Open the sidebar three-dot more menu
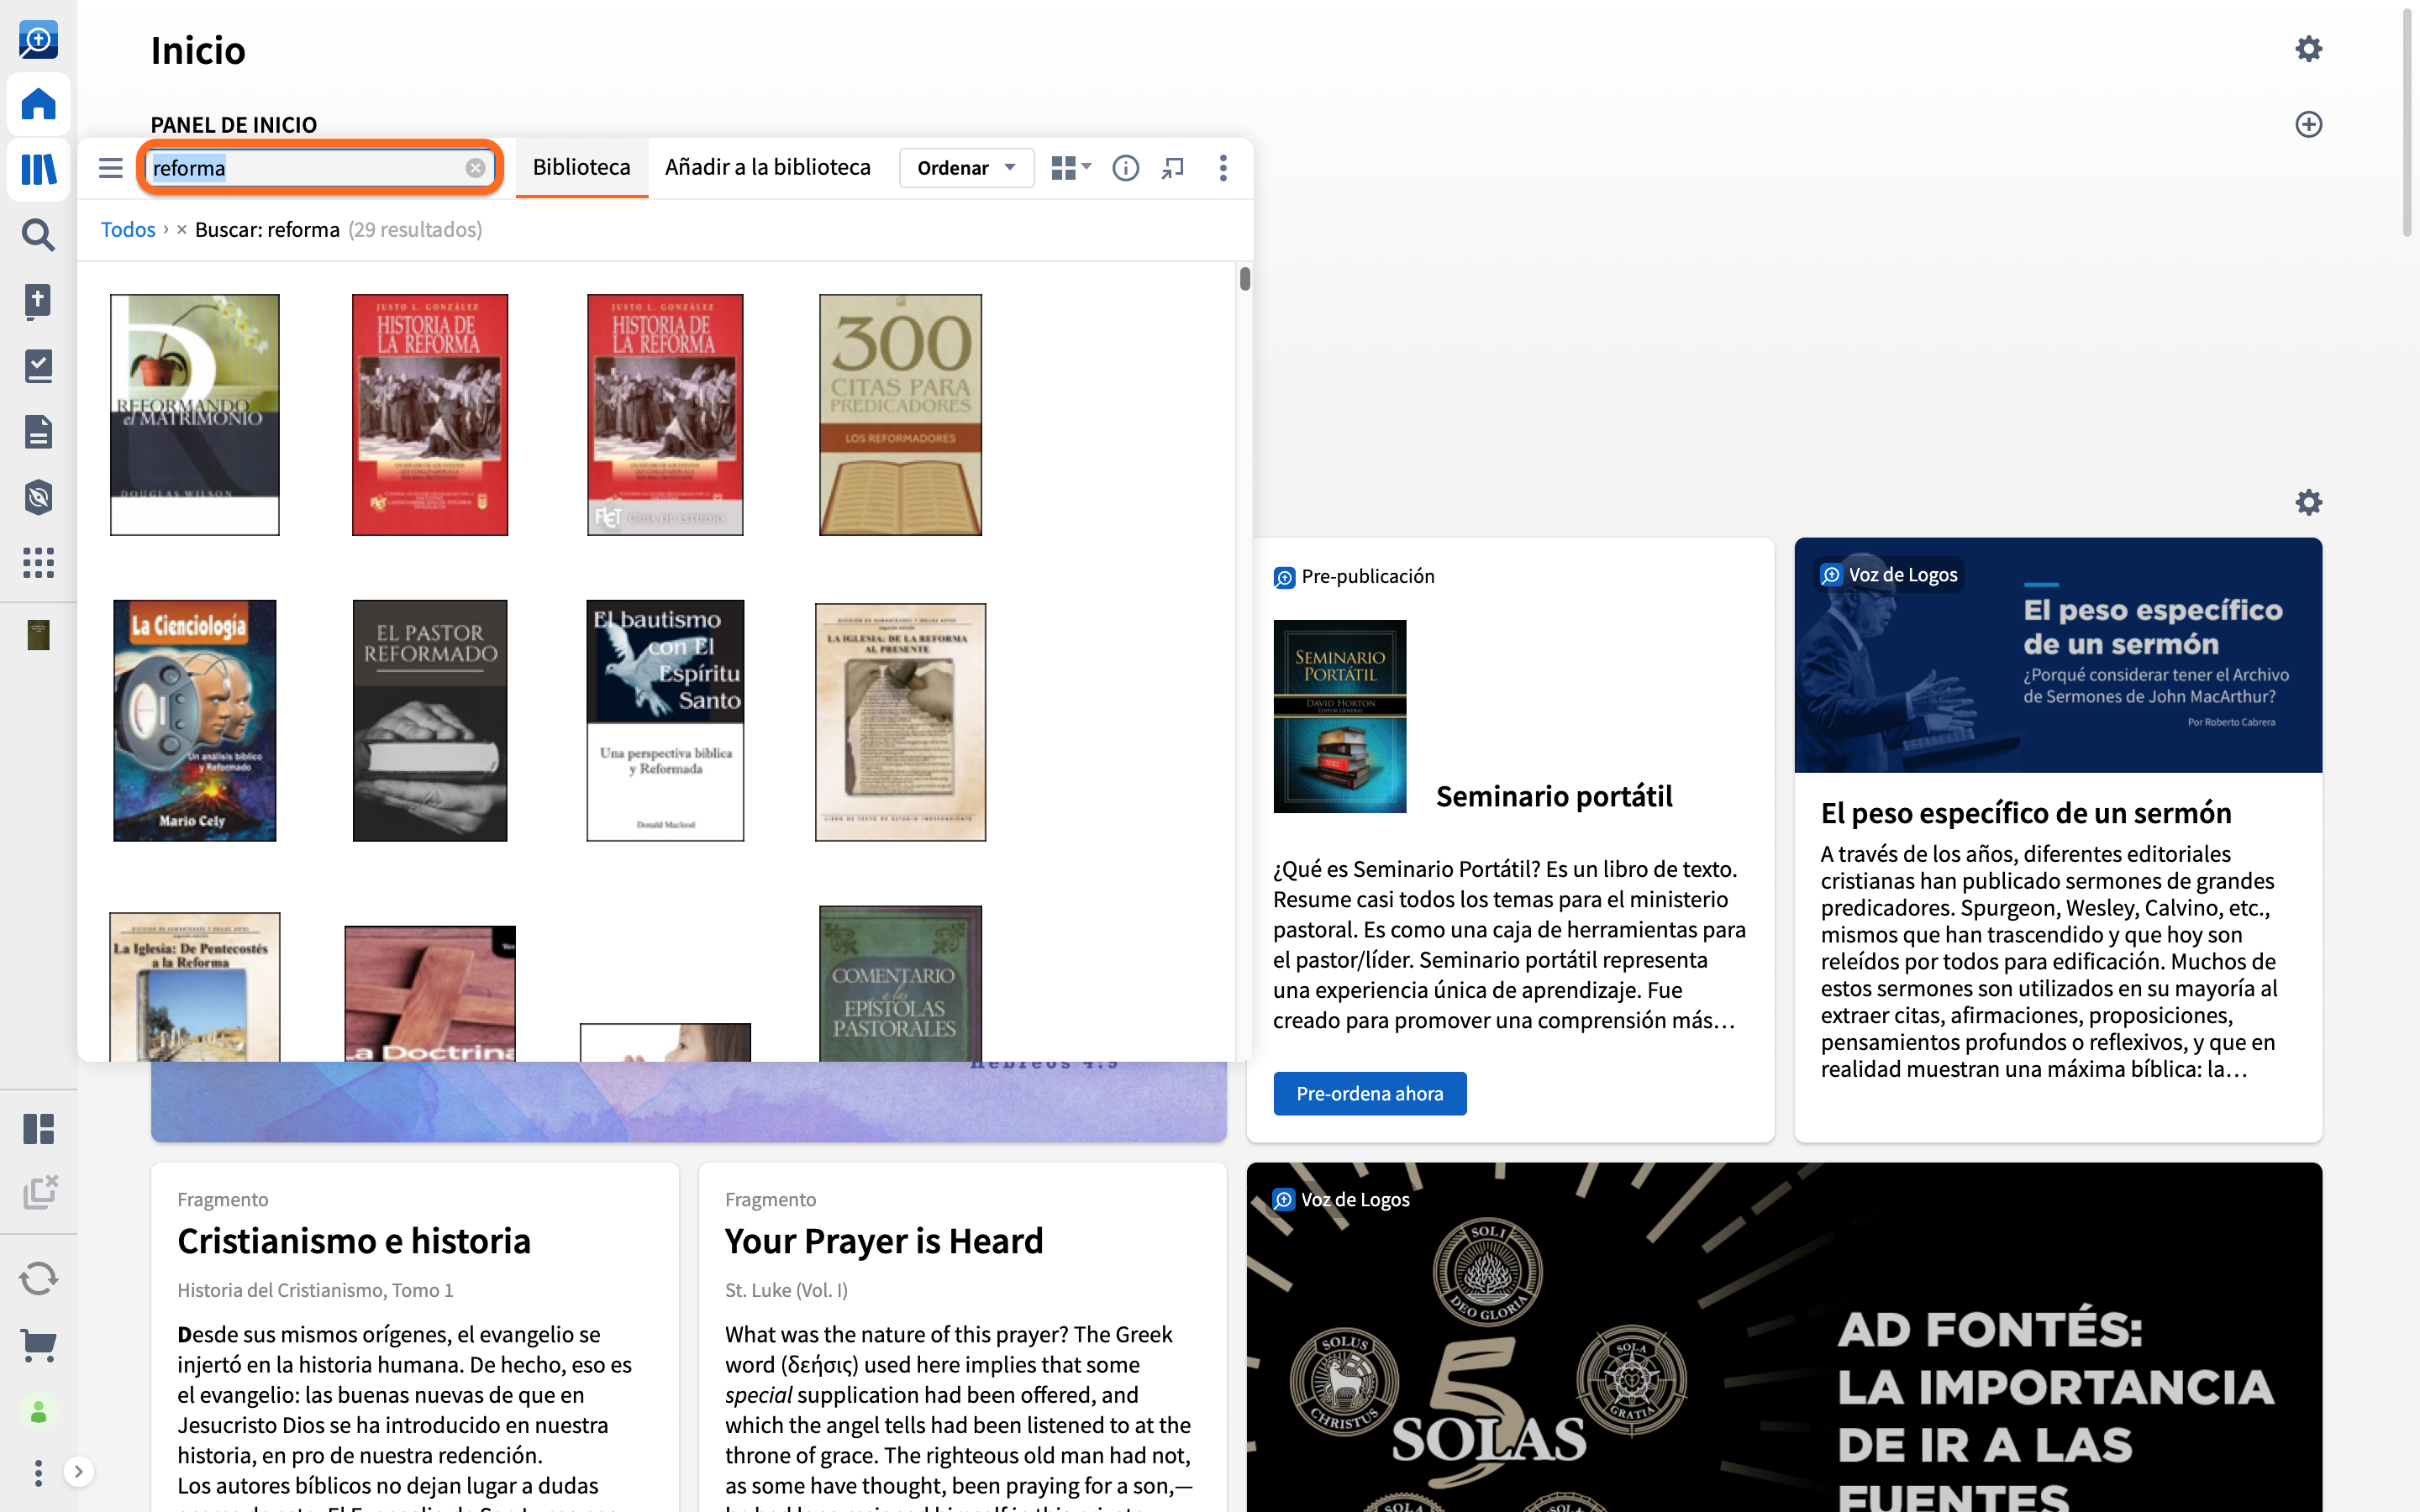2420x1512 pixels. [38, 1472]
